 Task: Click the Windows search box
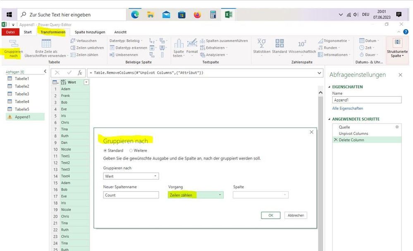coord(72,15)
